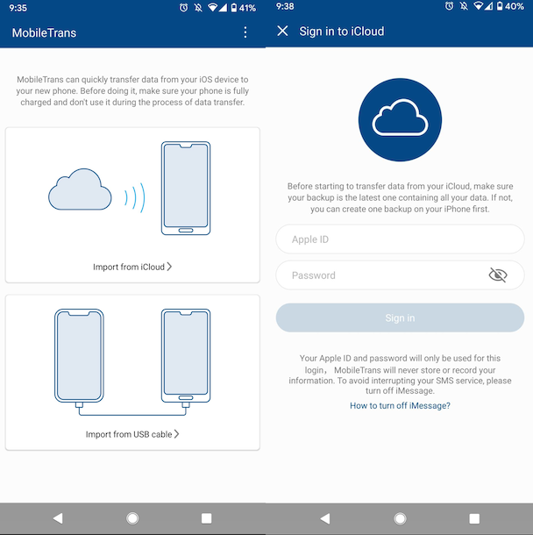
Task: Tap the right-hand phone in the iCloud import illustration
Action: 186,188
